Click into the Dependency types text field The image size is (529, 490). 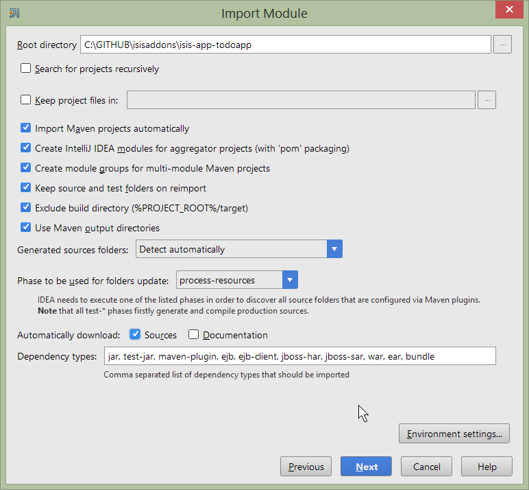click(x=299, y=356)
